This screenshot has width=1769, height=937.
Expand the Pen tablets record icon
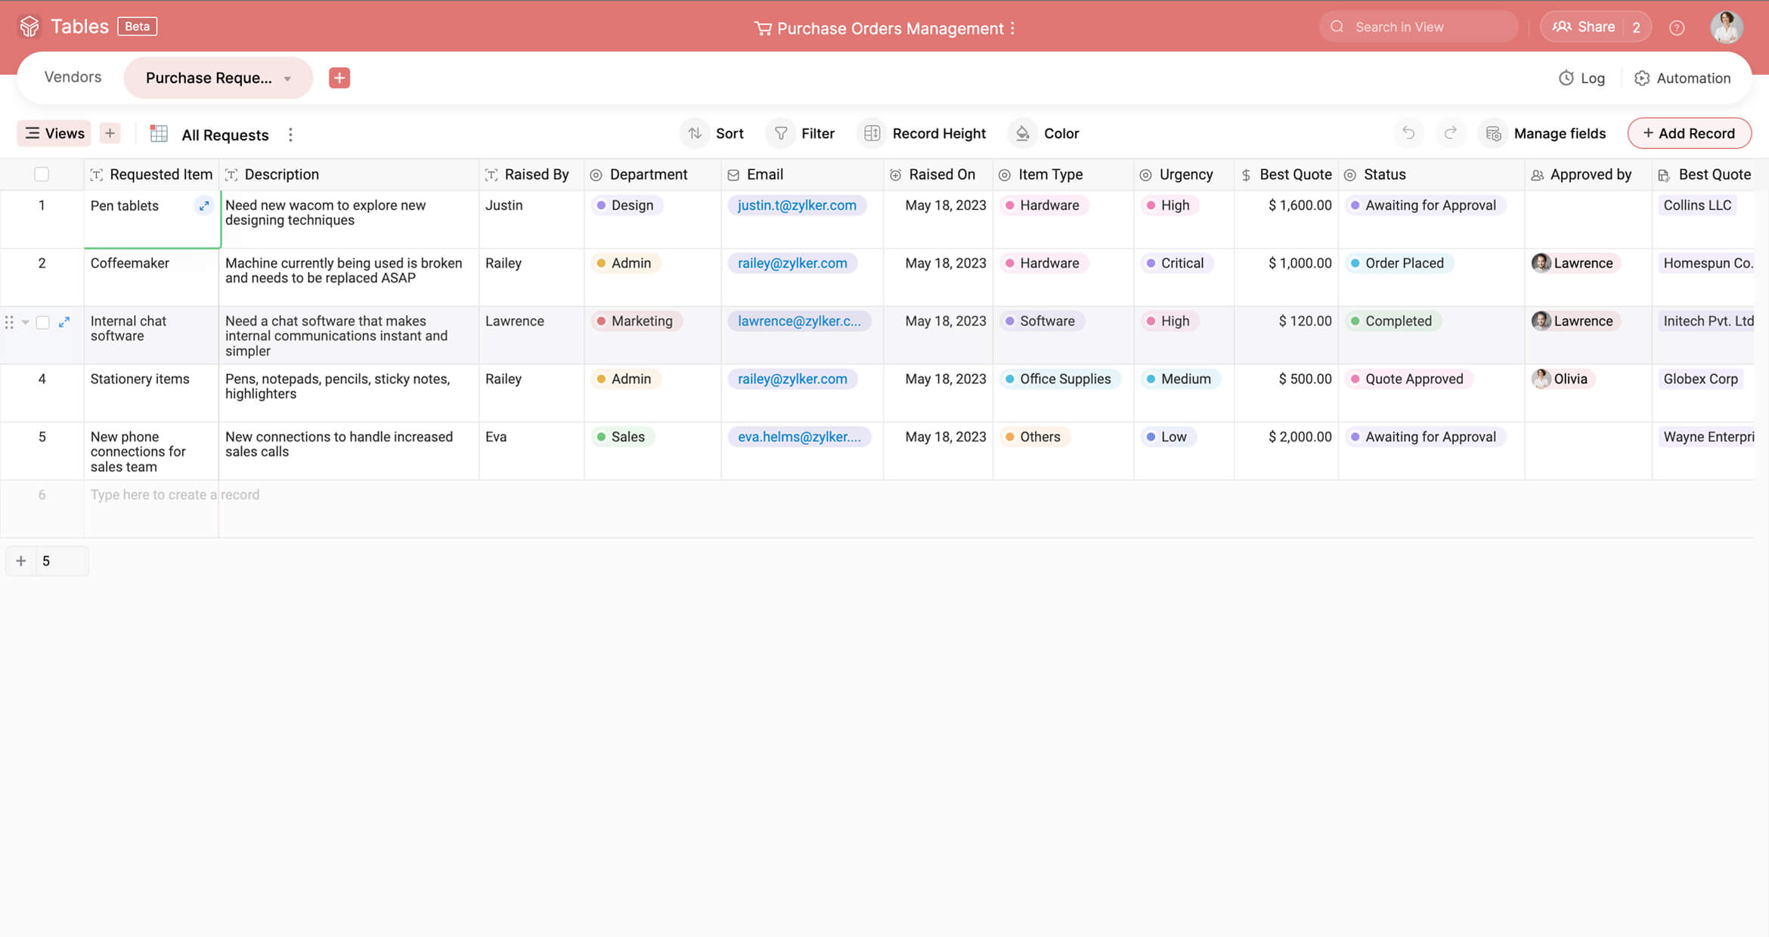(204, 206)
